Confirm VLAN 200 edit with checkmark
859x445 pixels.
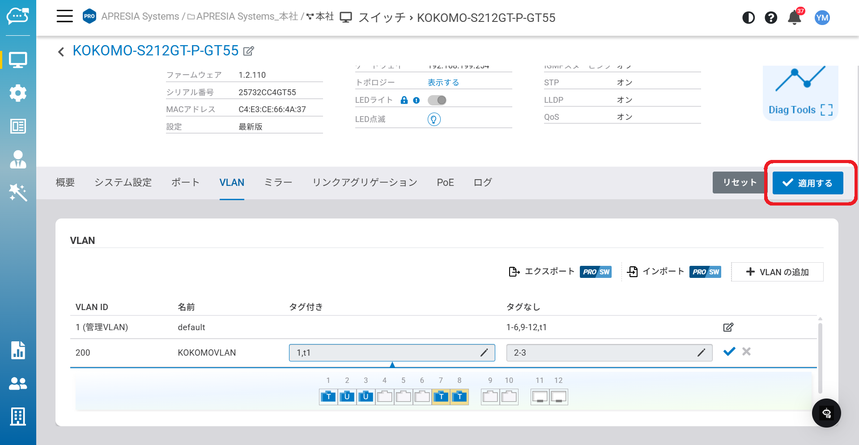(x=729, y=352)
